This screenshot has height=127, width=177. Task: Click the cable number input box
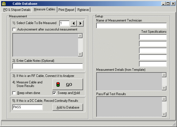click(64, 23)
